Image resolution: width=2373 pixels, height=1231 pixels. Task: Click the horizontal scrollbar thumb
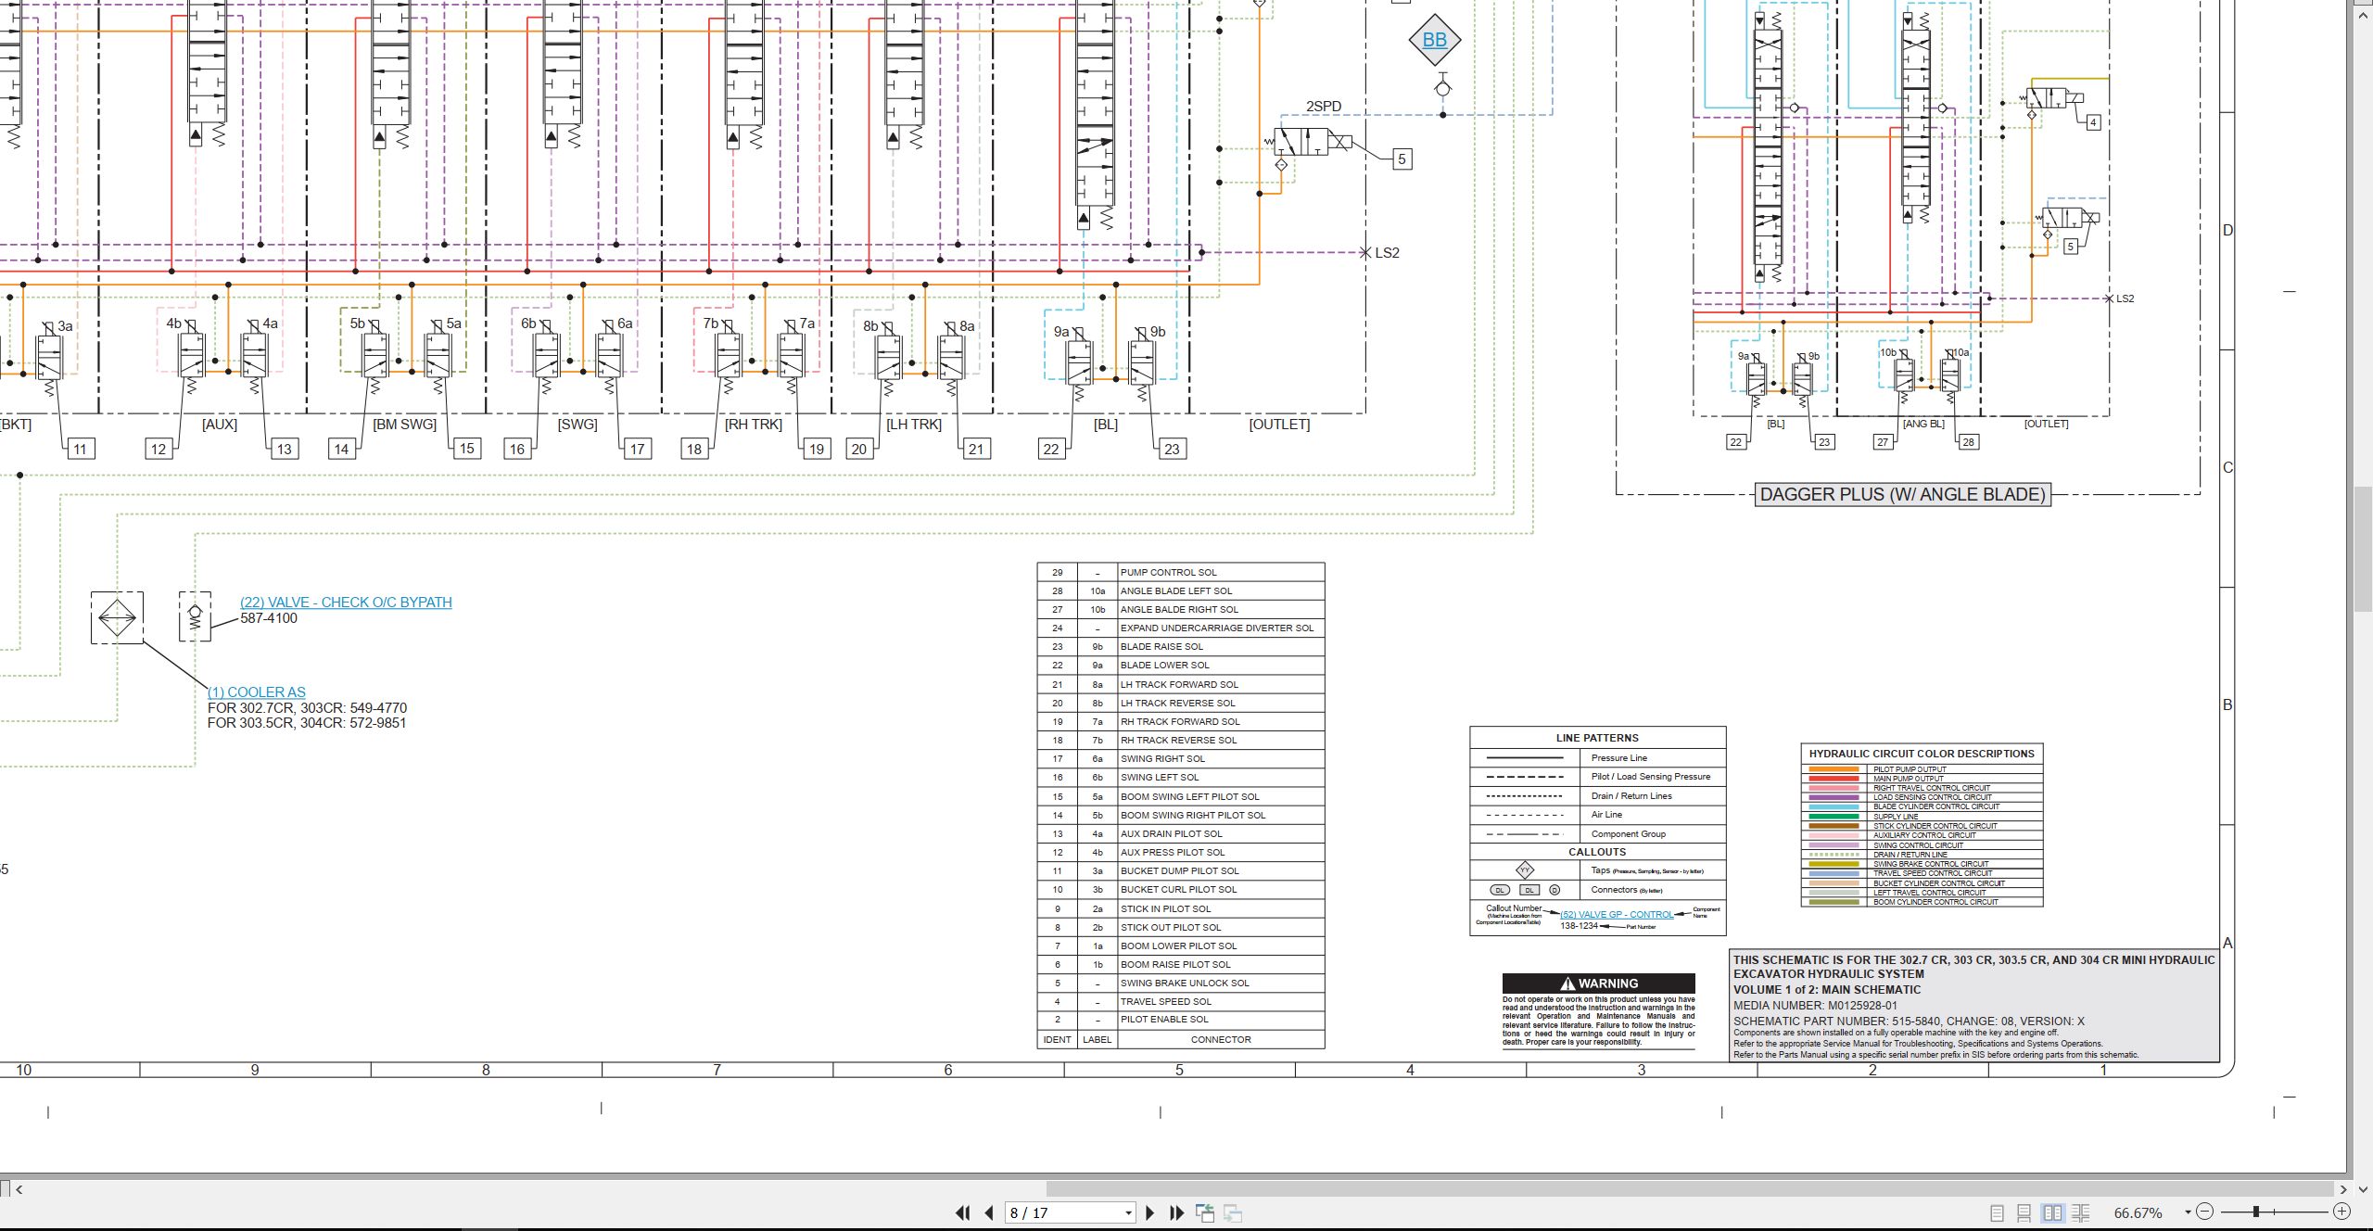(1690, 1188)
